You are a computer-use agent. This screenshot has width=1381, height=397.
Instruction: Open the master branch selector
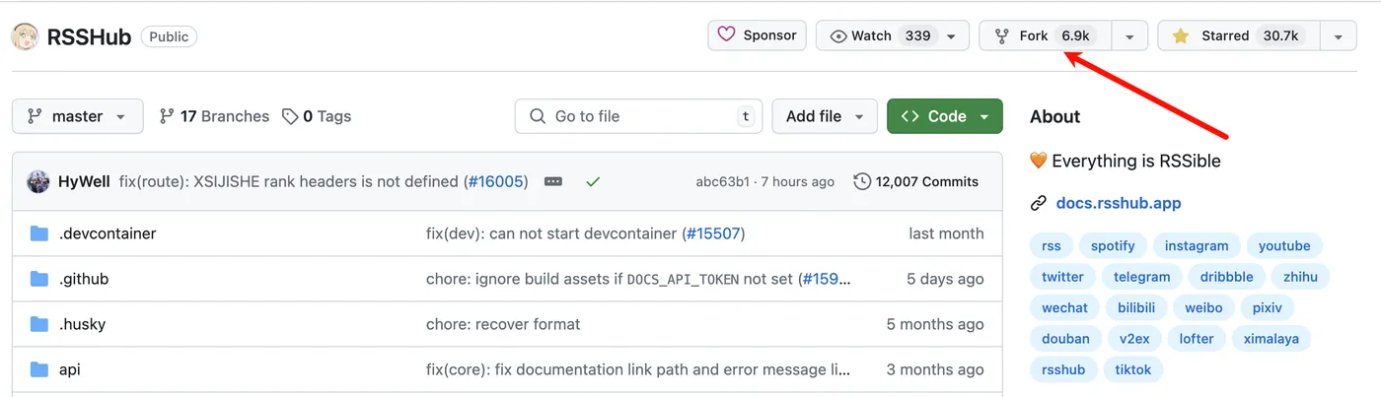coord(77,116)
